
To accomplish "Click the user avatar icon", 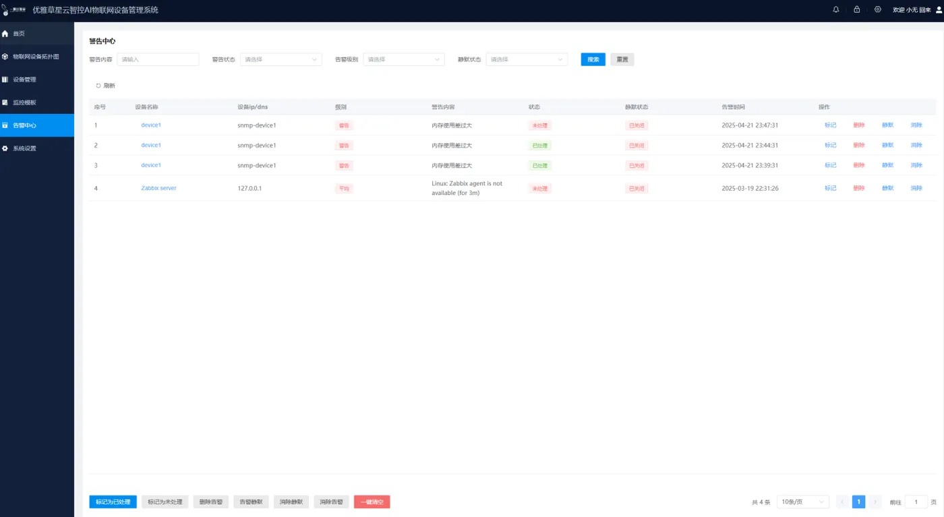I will [x=939, y=10].
